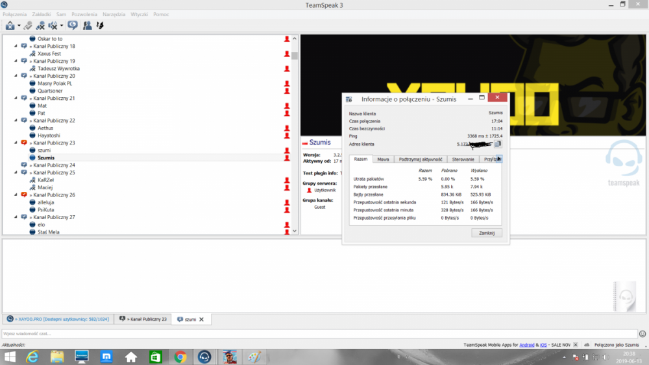Copy client address with the copy icon
Screen dimensions: 649x365
[498, 144]
